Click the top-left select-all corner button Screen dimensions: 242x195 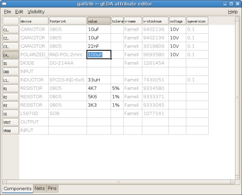click(x=11, y=21)
